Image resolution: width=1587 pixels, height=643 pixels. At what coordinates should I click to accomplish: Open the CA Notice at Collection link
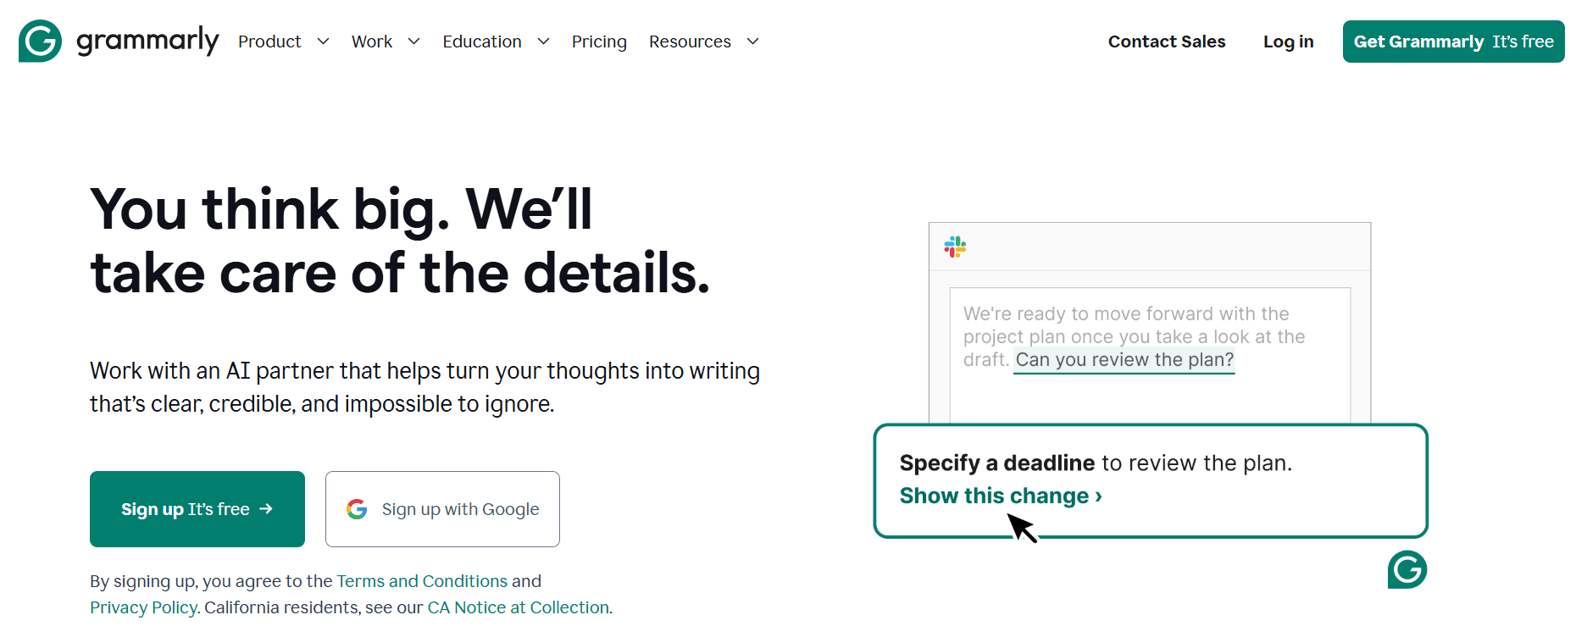tap(518, 607)
